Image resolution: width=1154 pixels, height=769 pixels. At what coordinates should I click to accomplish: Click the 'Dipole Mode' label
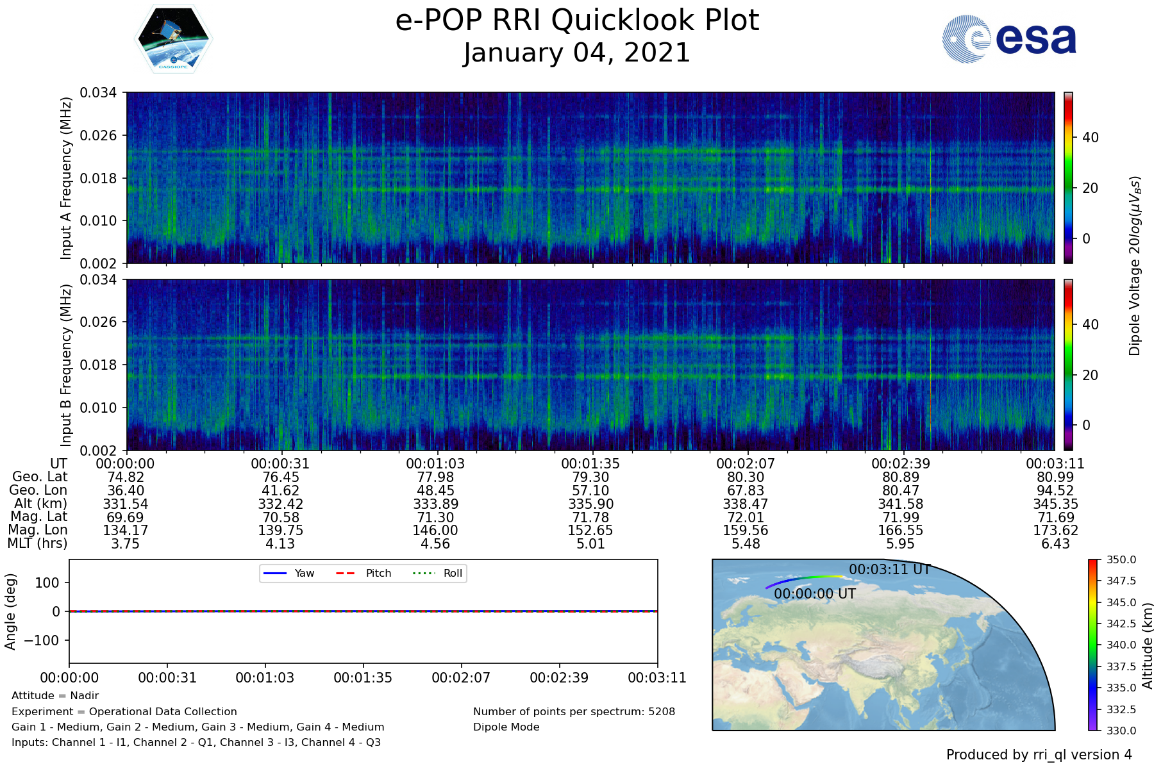pos(506,727)
